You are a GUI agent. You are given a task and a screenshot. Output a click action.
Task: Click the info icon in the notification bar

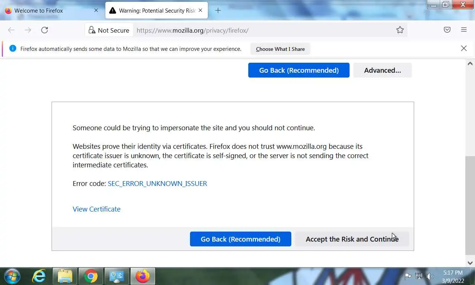pyautogui.click(x=13, y=48)
